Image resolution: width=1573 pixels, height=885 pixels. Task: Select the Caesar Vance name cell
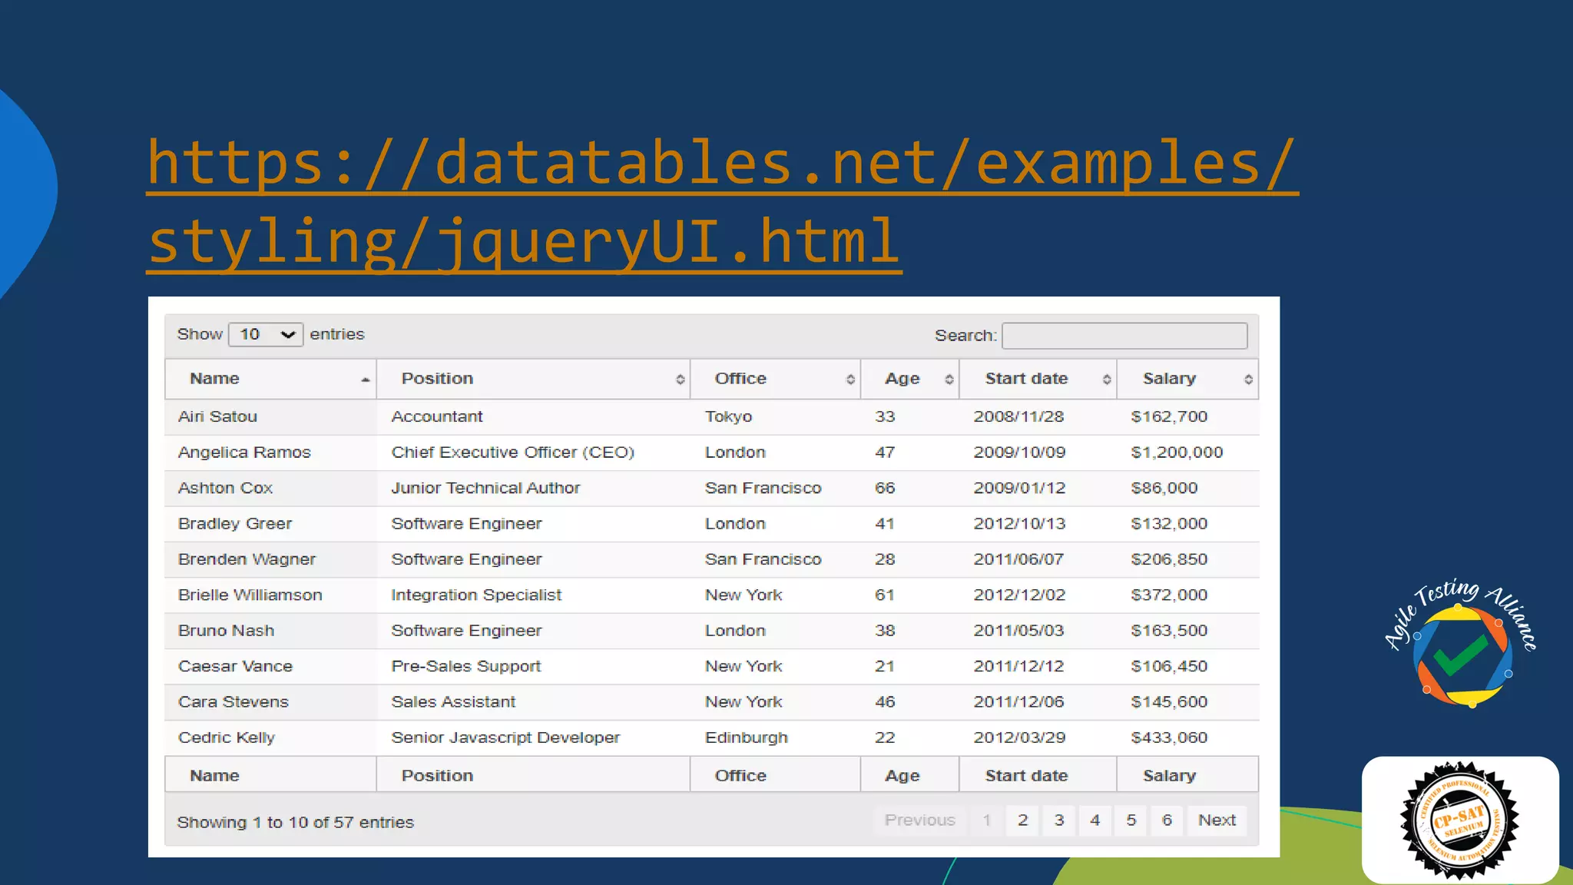(x=270, y=667)
